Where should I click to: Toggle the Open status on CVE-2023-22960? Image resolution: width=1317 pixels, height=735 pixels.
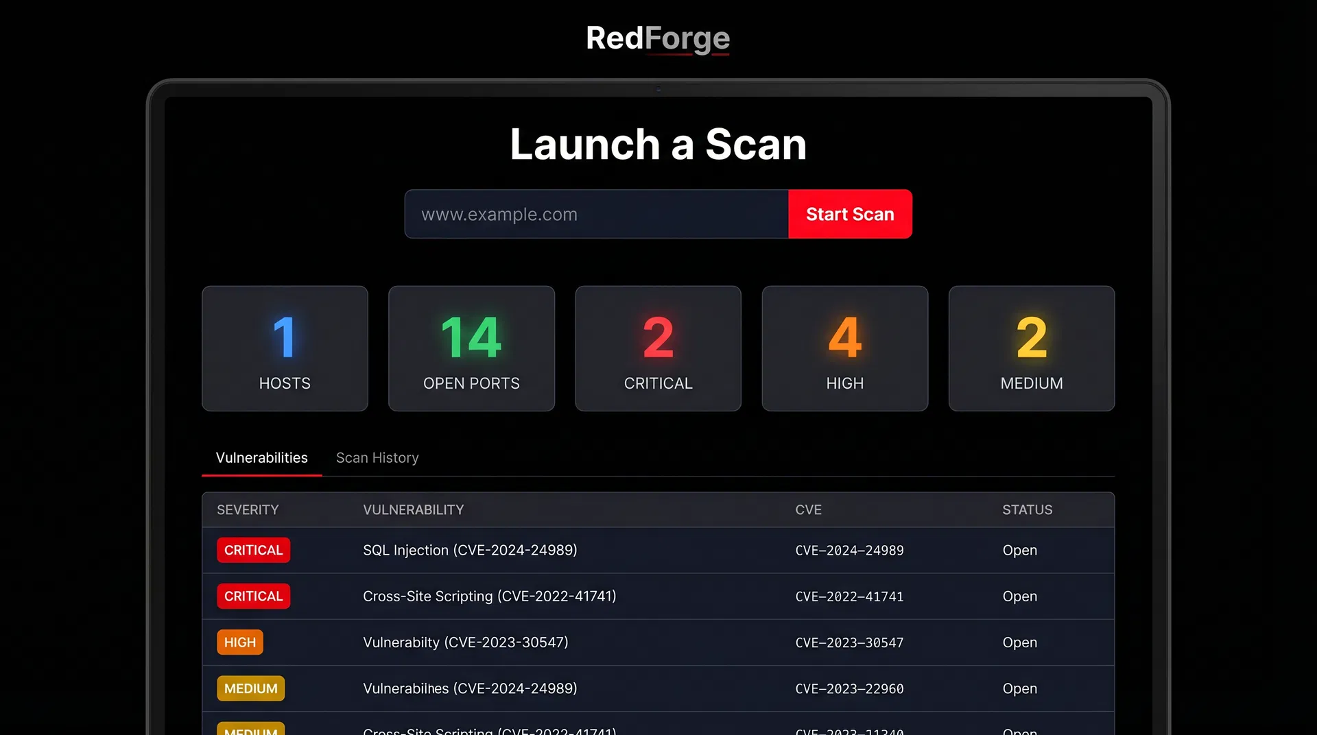1019,688
